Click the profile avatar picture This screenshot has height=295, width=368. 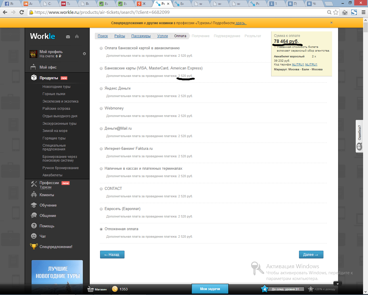point(33,54)
